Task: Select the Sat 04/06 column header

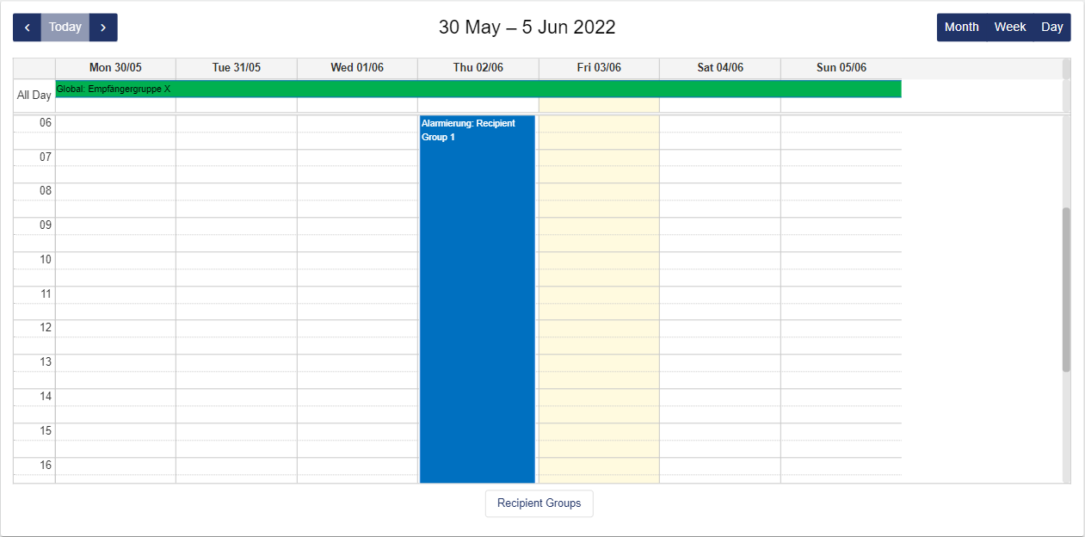Action: point(720,68)
